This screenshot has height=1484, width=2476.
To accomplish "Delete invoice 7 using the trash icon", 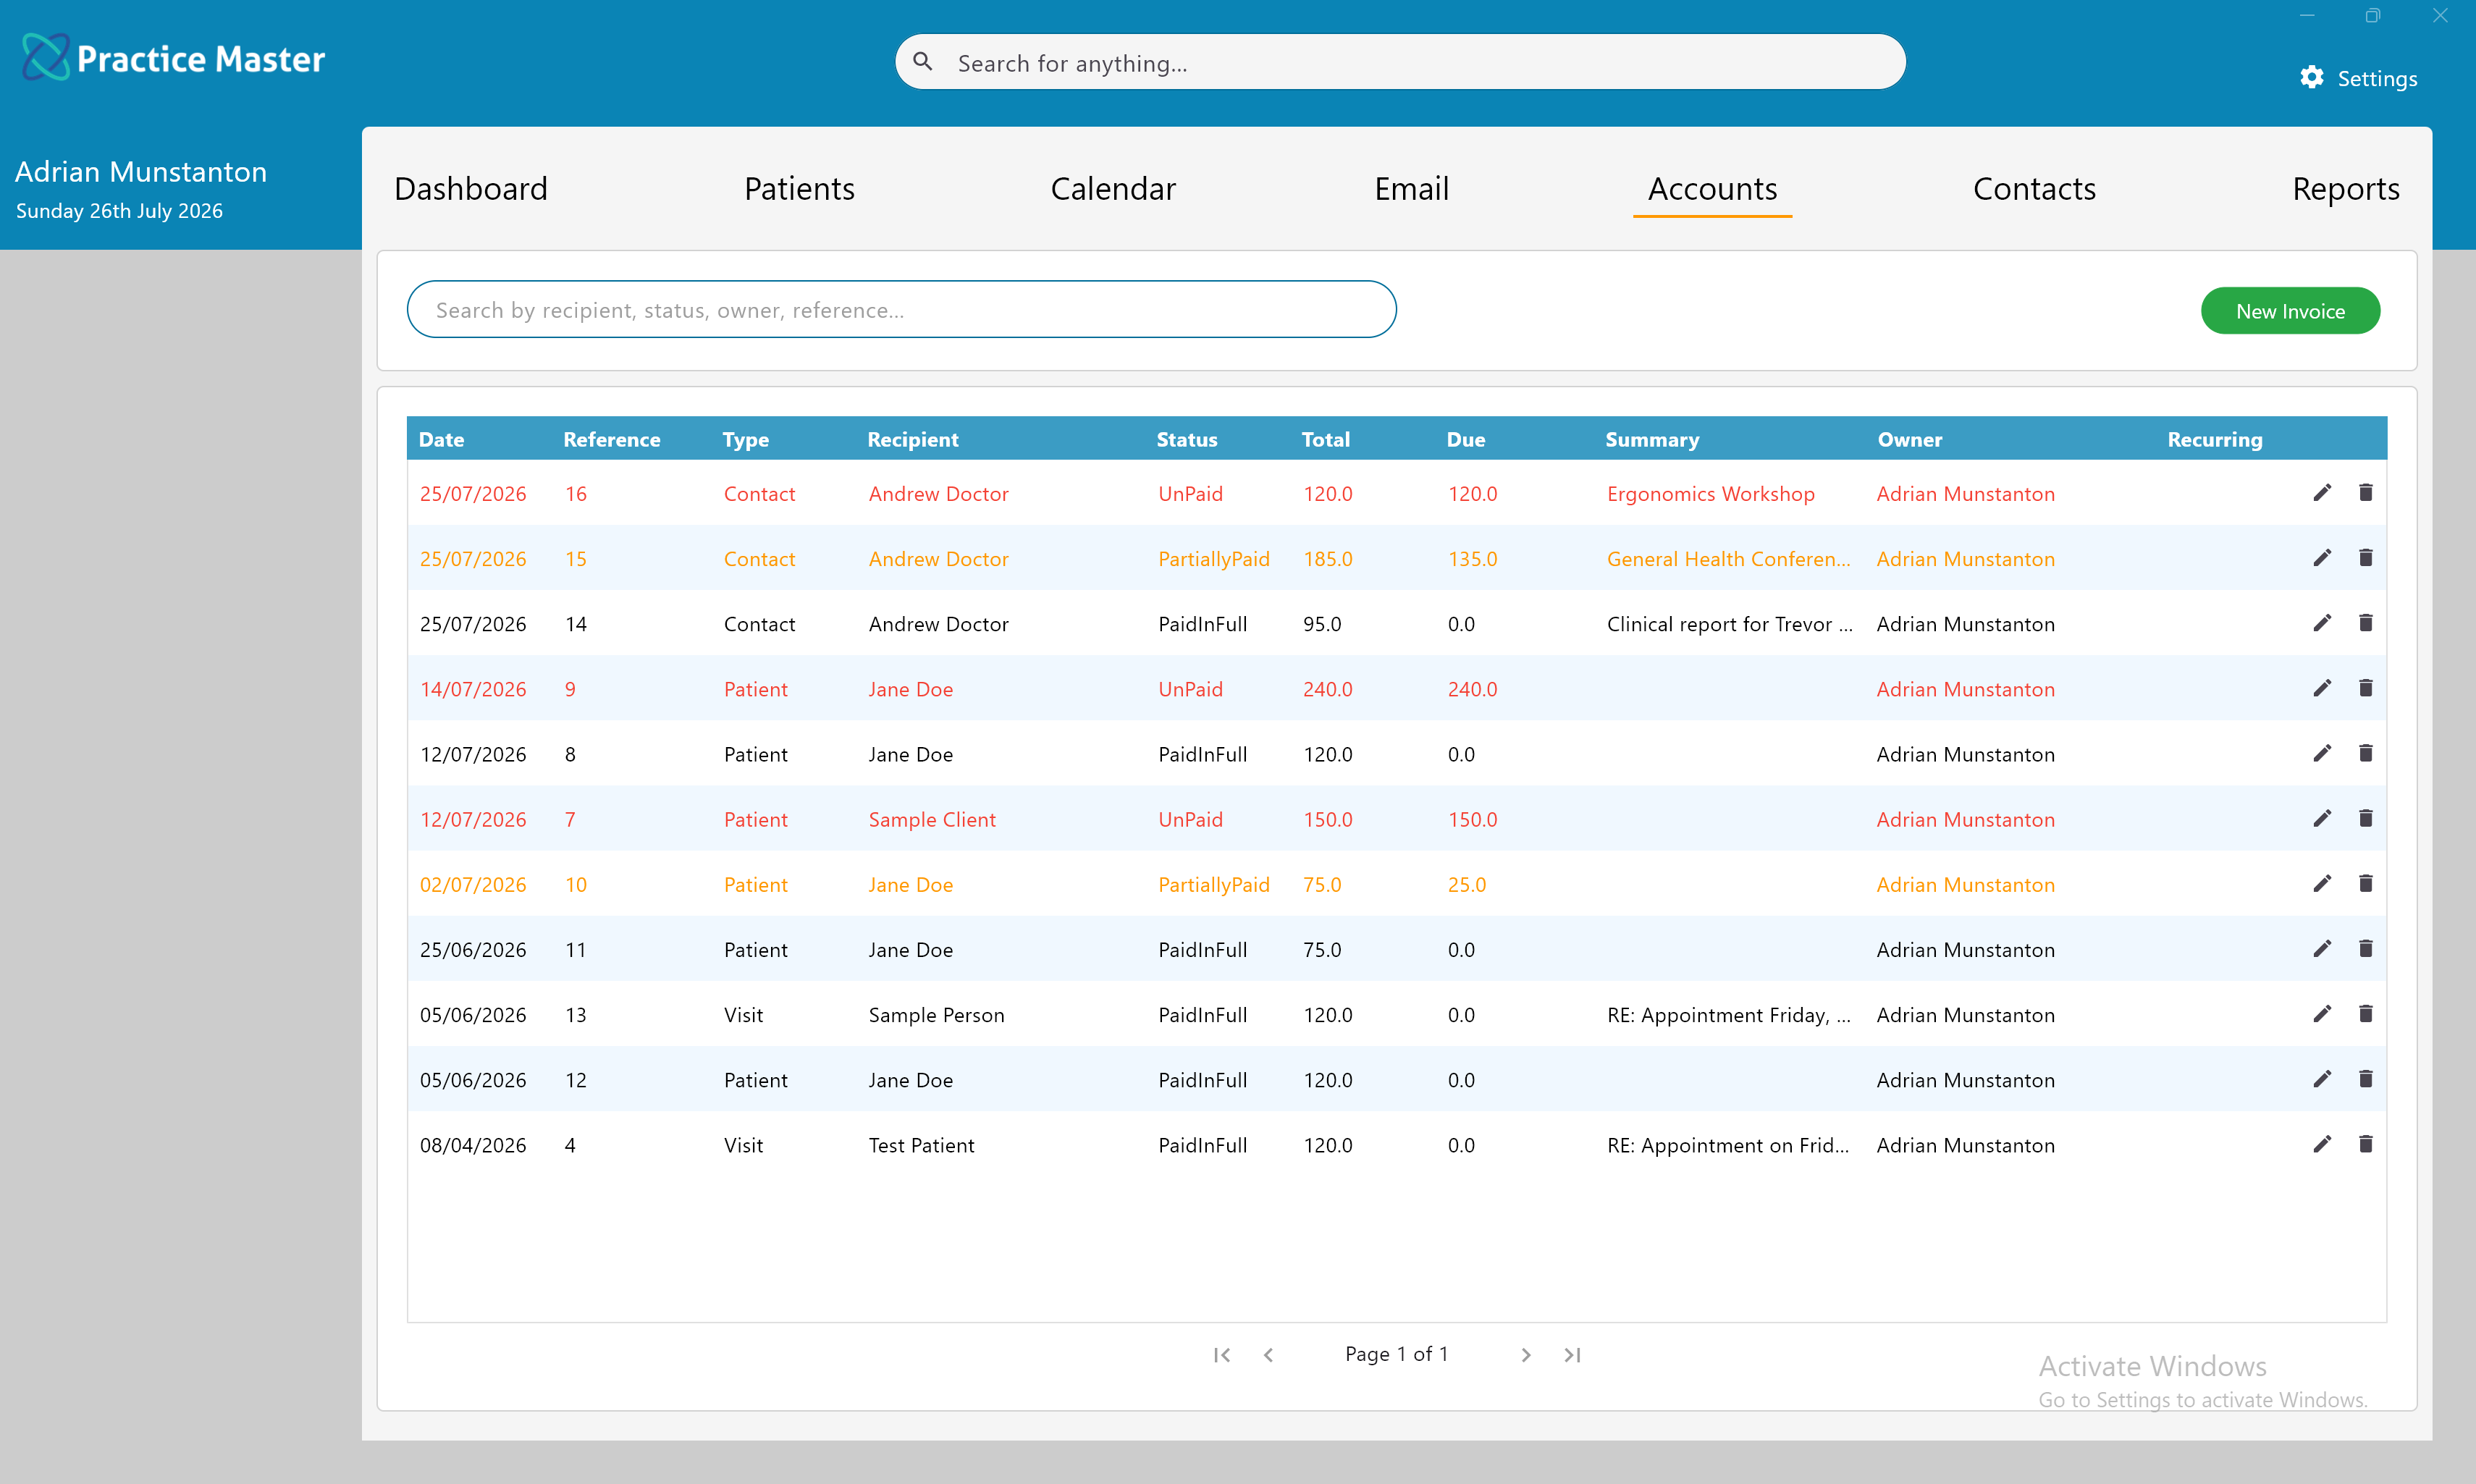I will click(x=2365, y=818).
